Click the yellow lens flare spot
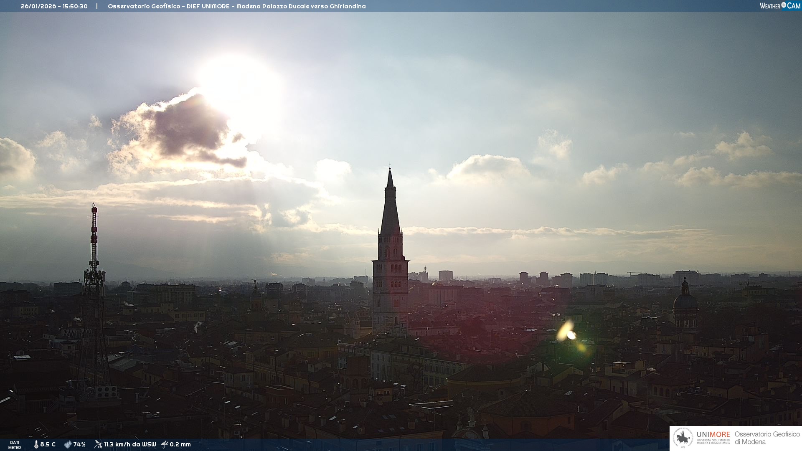This screenshot has width=802, height=451. click(x=567, y=332)
